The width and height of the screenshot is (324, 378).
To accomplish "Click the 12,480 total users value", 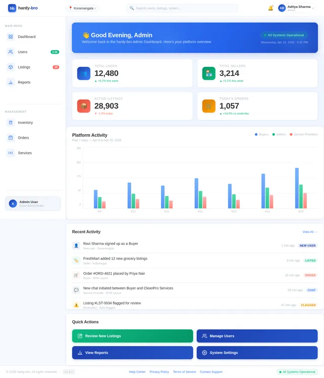I will [x=106, y=73].
